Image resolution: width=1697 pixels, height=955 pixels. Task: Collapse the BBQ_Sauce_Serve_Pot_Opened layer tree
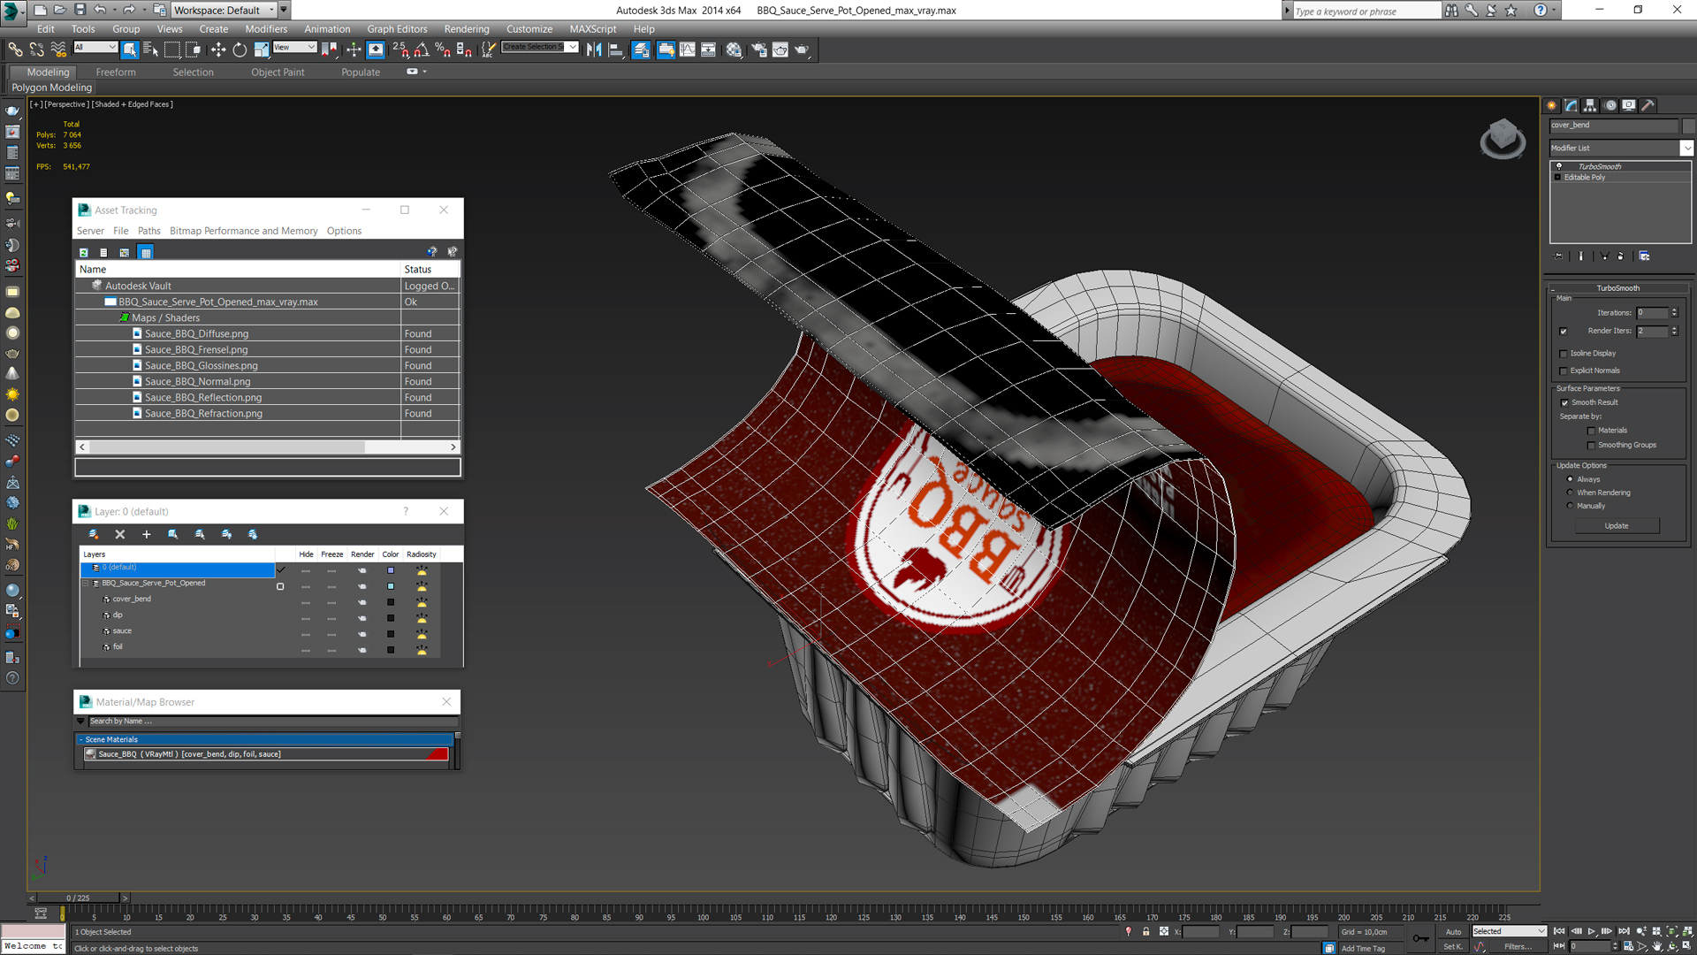coord(87,584)
